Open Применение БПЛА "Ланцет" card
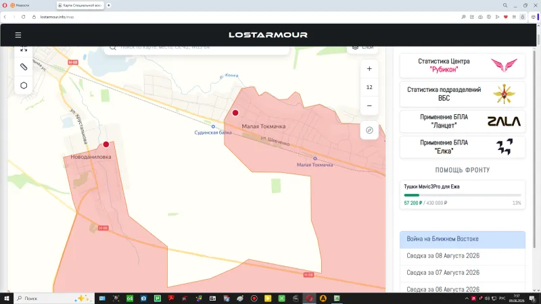Screen dimensions: 541x304 point(463,122)
